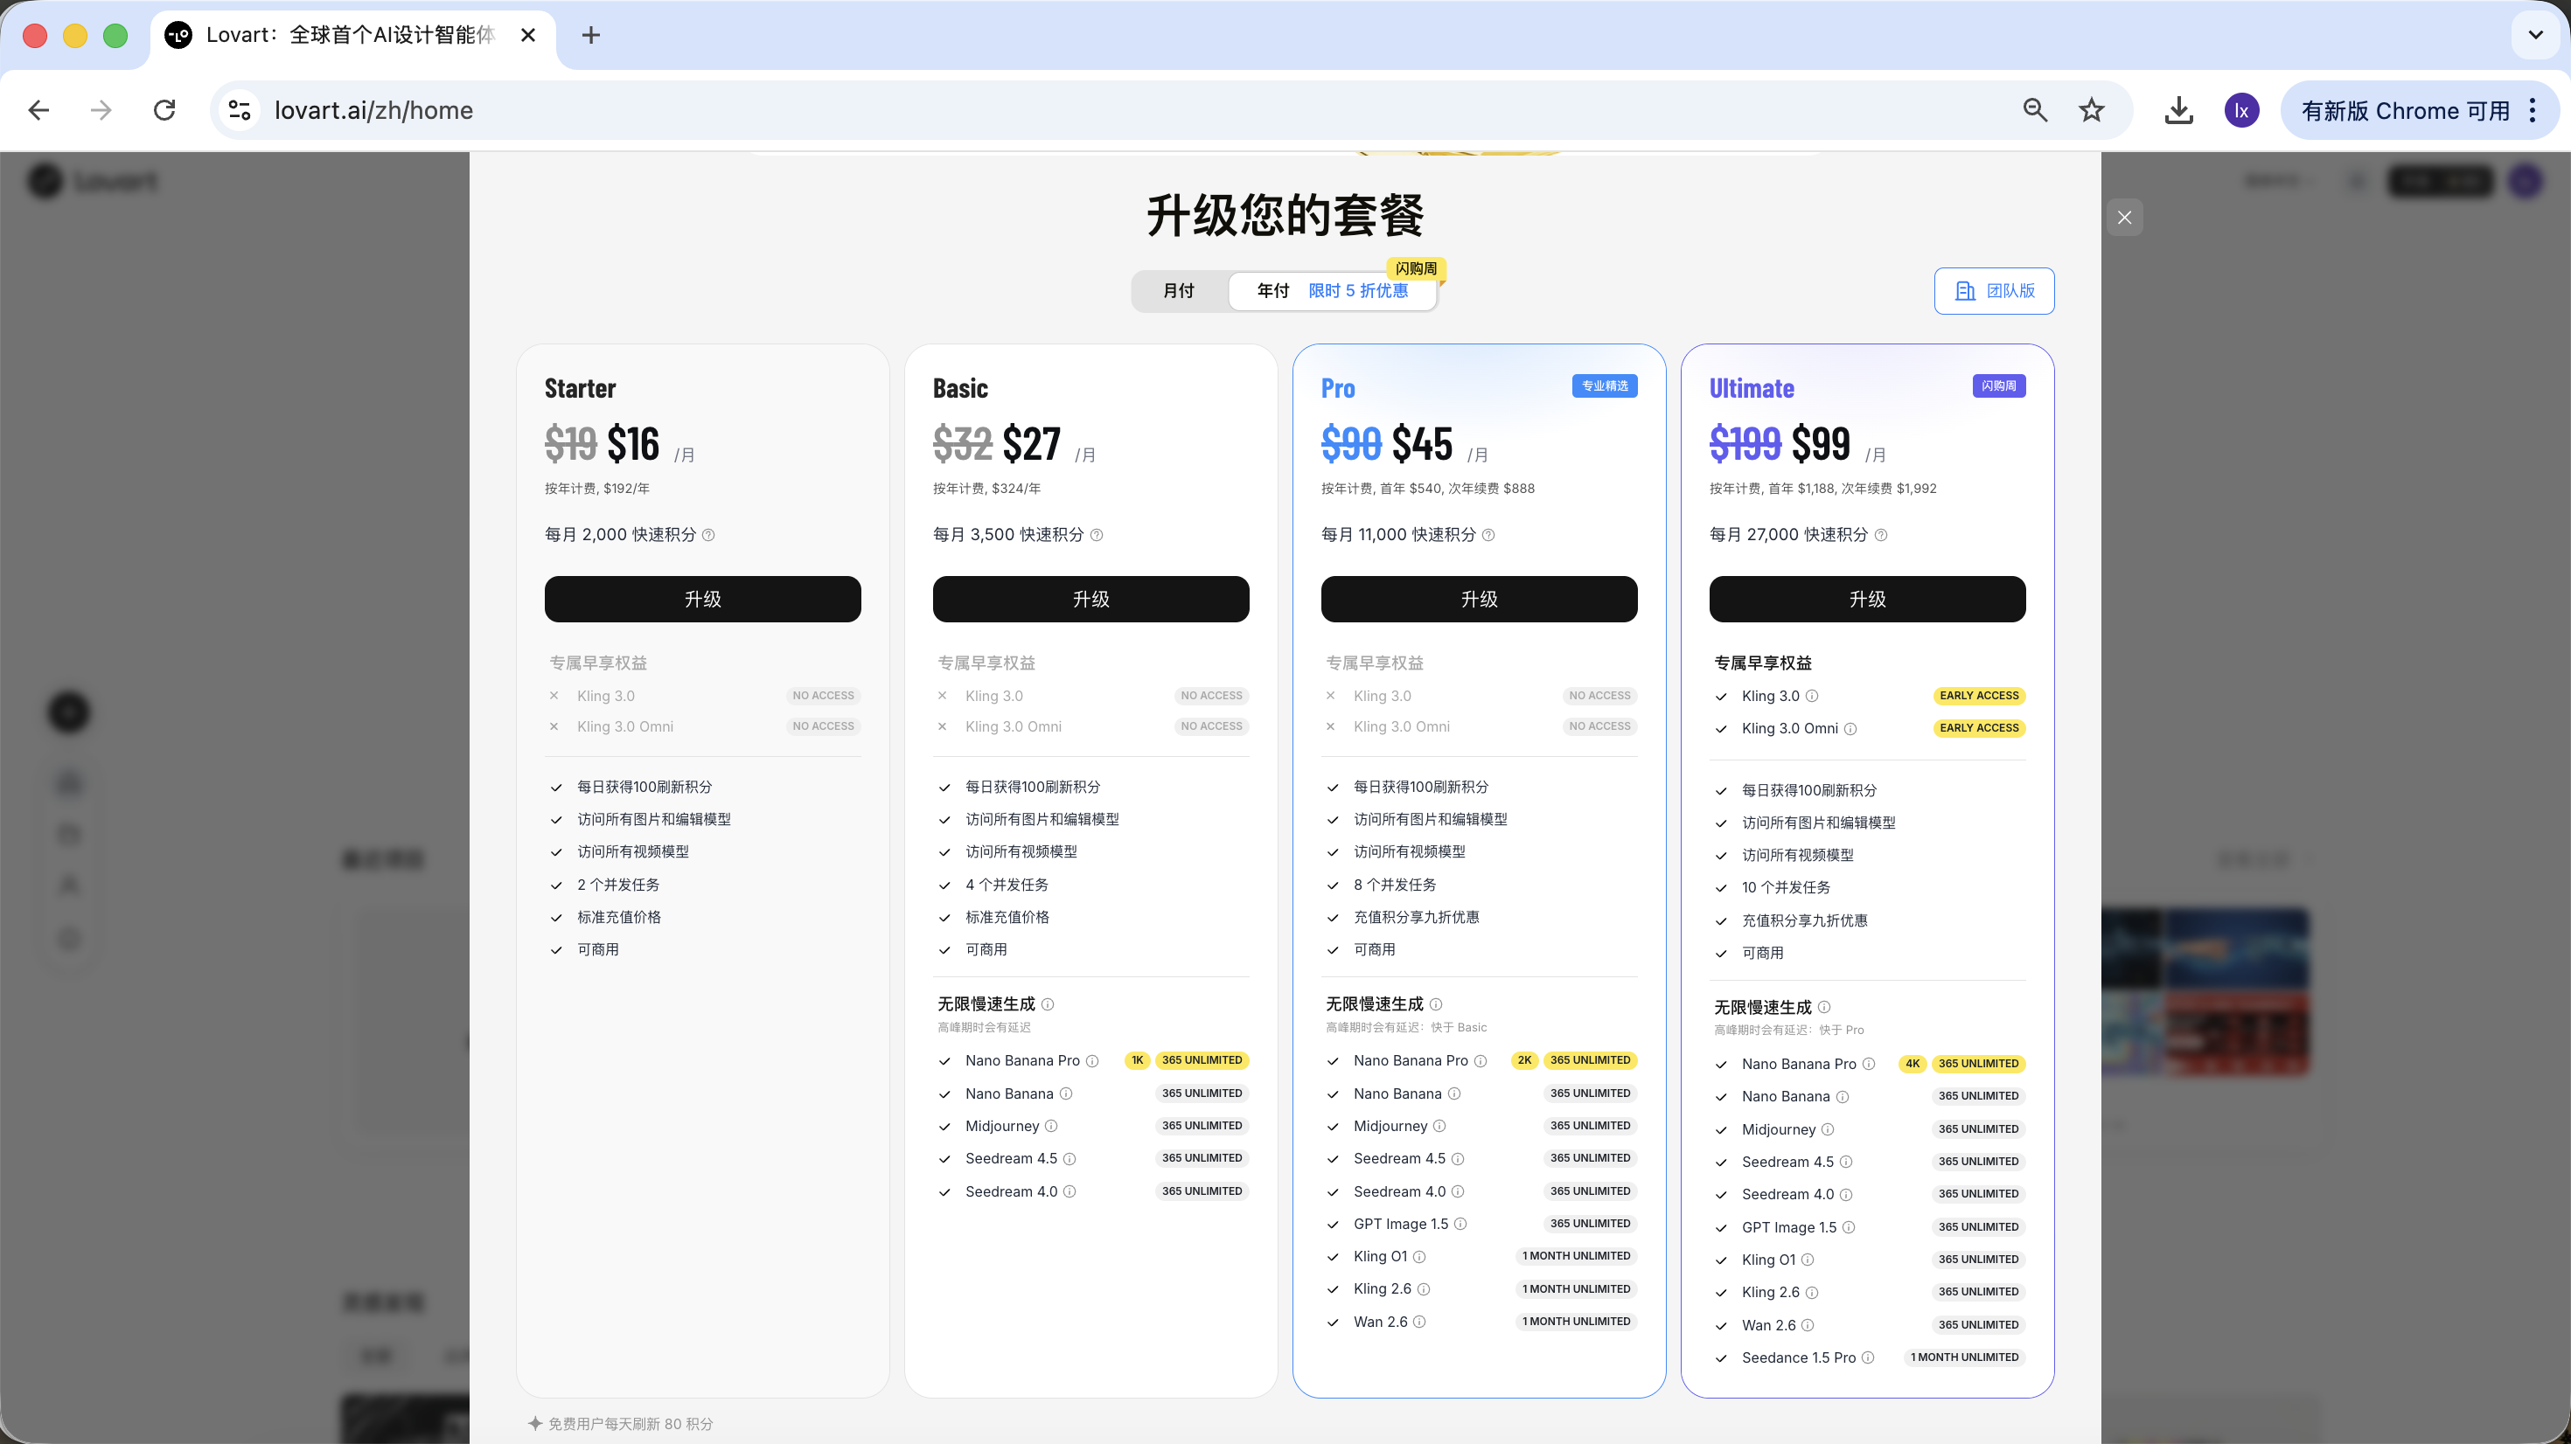Open a new browser tab
This screenshot has height=1444, width=2571.
tap(591, 35)
